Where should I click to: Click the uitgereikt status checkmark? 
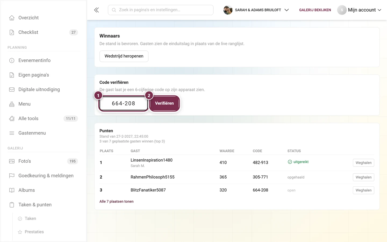[x=290, y=162]
